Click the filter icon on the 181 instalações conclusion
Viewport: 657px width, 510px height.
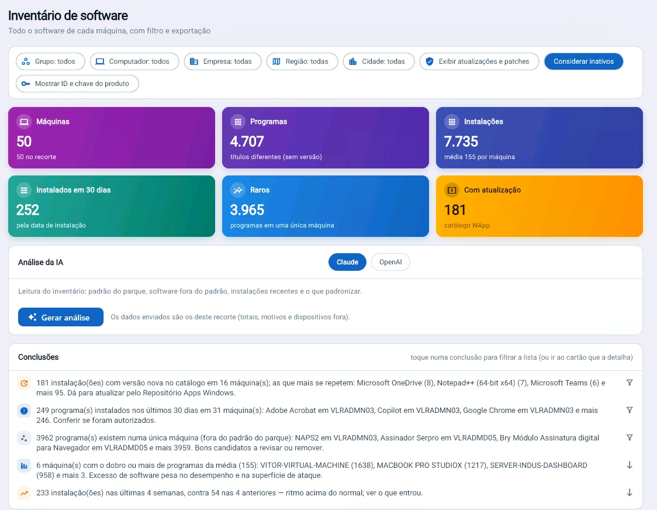630,382
